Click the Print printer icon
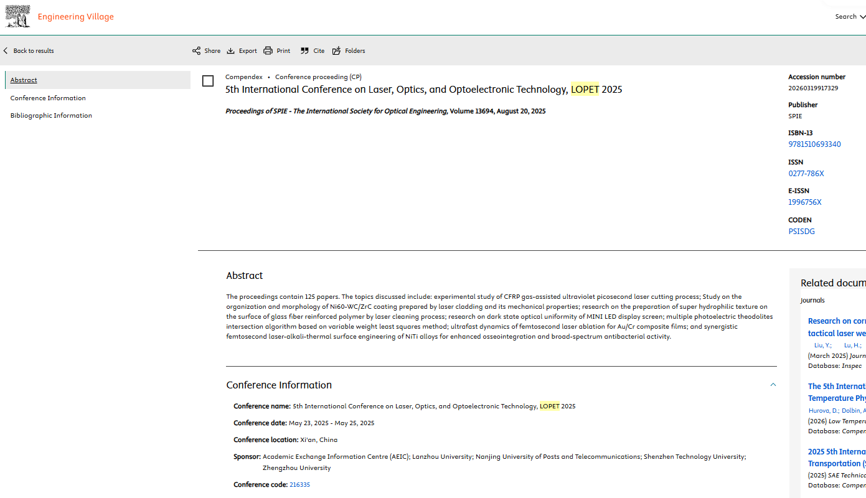This screenshot has height=498, width=866. point(268,51)
